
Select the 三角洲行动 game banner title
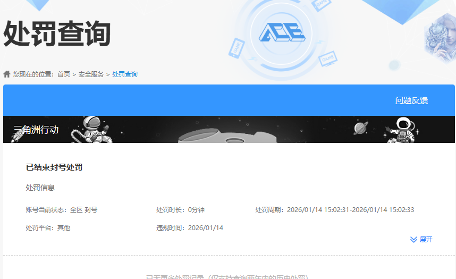(x=36, y=130)
